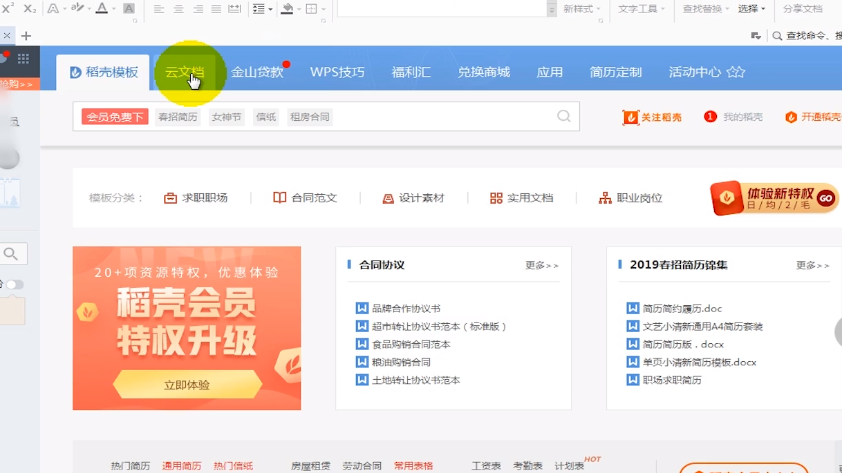
Task: Click the text effects outlined A icon
Action: click(x=53, y=8)
